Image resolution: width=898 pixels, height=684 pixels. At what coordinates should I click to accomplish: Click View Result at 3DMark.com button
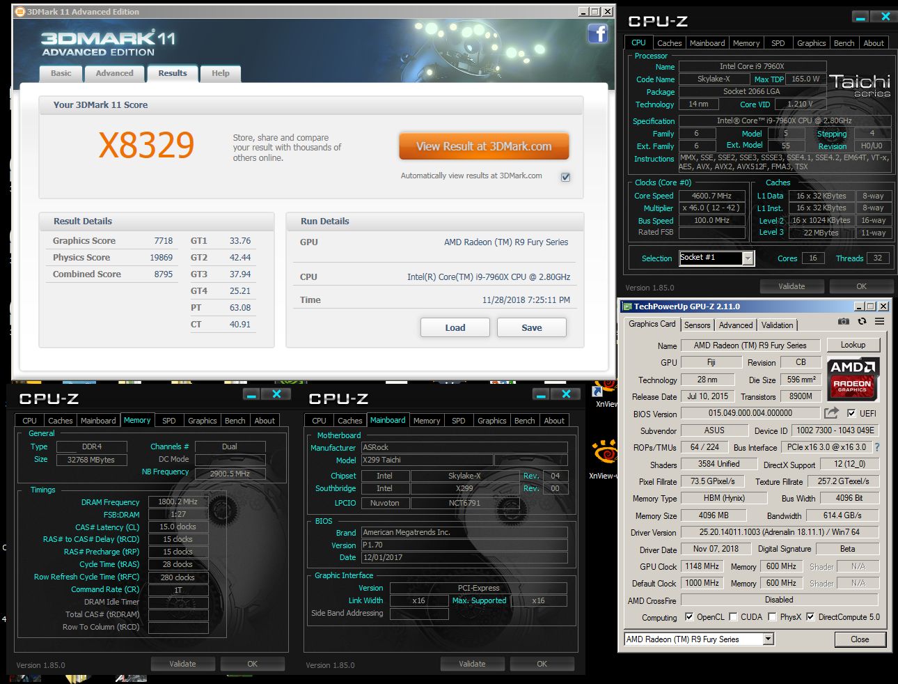tap(484, 146)
